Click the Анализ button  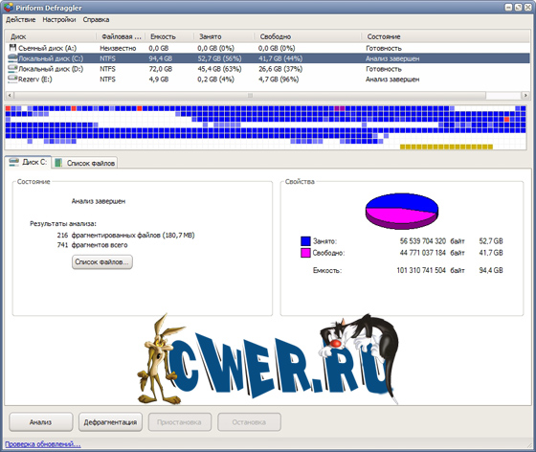(40, 422)
